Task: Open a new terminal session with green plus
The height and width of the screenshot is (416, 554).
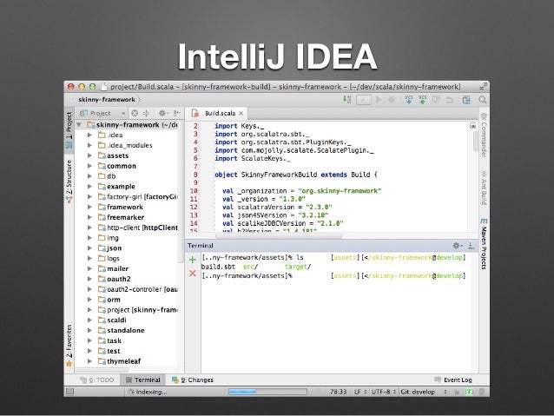Action: coord(193,260)
